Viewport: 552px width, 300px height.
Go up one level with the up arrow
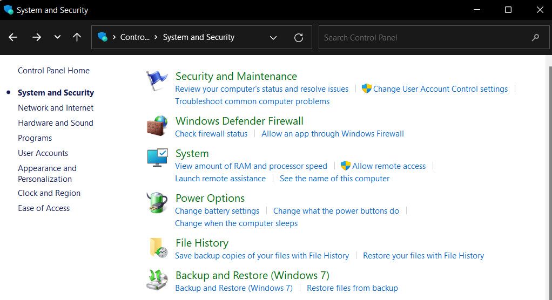pyautogui.click(x=77, y=37)
